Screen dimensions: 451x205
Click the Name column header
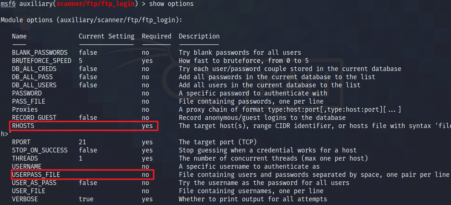click(x=19, y=36)
